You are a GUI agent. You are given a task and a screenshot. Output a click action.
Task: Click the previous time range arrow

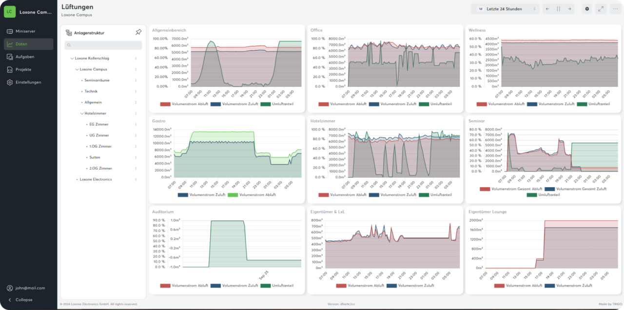point(546,8)
